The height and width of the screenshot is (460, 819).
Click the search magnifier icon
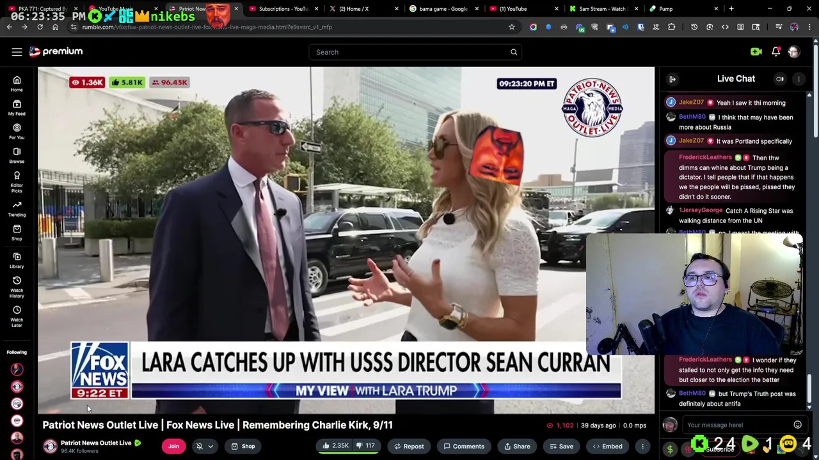tap(514, 52)
